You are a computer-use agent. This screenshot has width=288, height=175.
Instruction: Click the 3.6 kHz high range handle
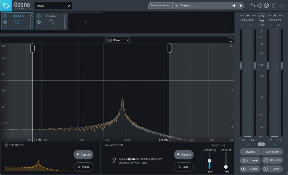[170, 48]
